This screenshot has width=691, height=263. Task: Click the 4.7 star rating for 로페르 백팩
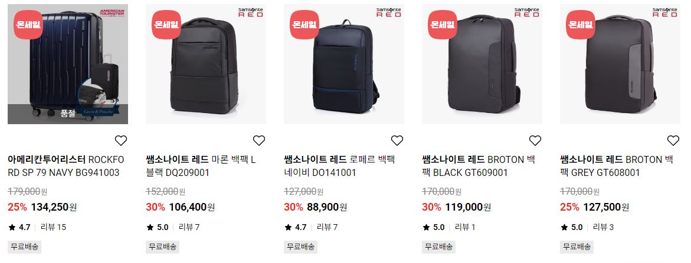tap(295, 228)
